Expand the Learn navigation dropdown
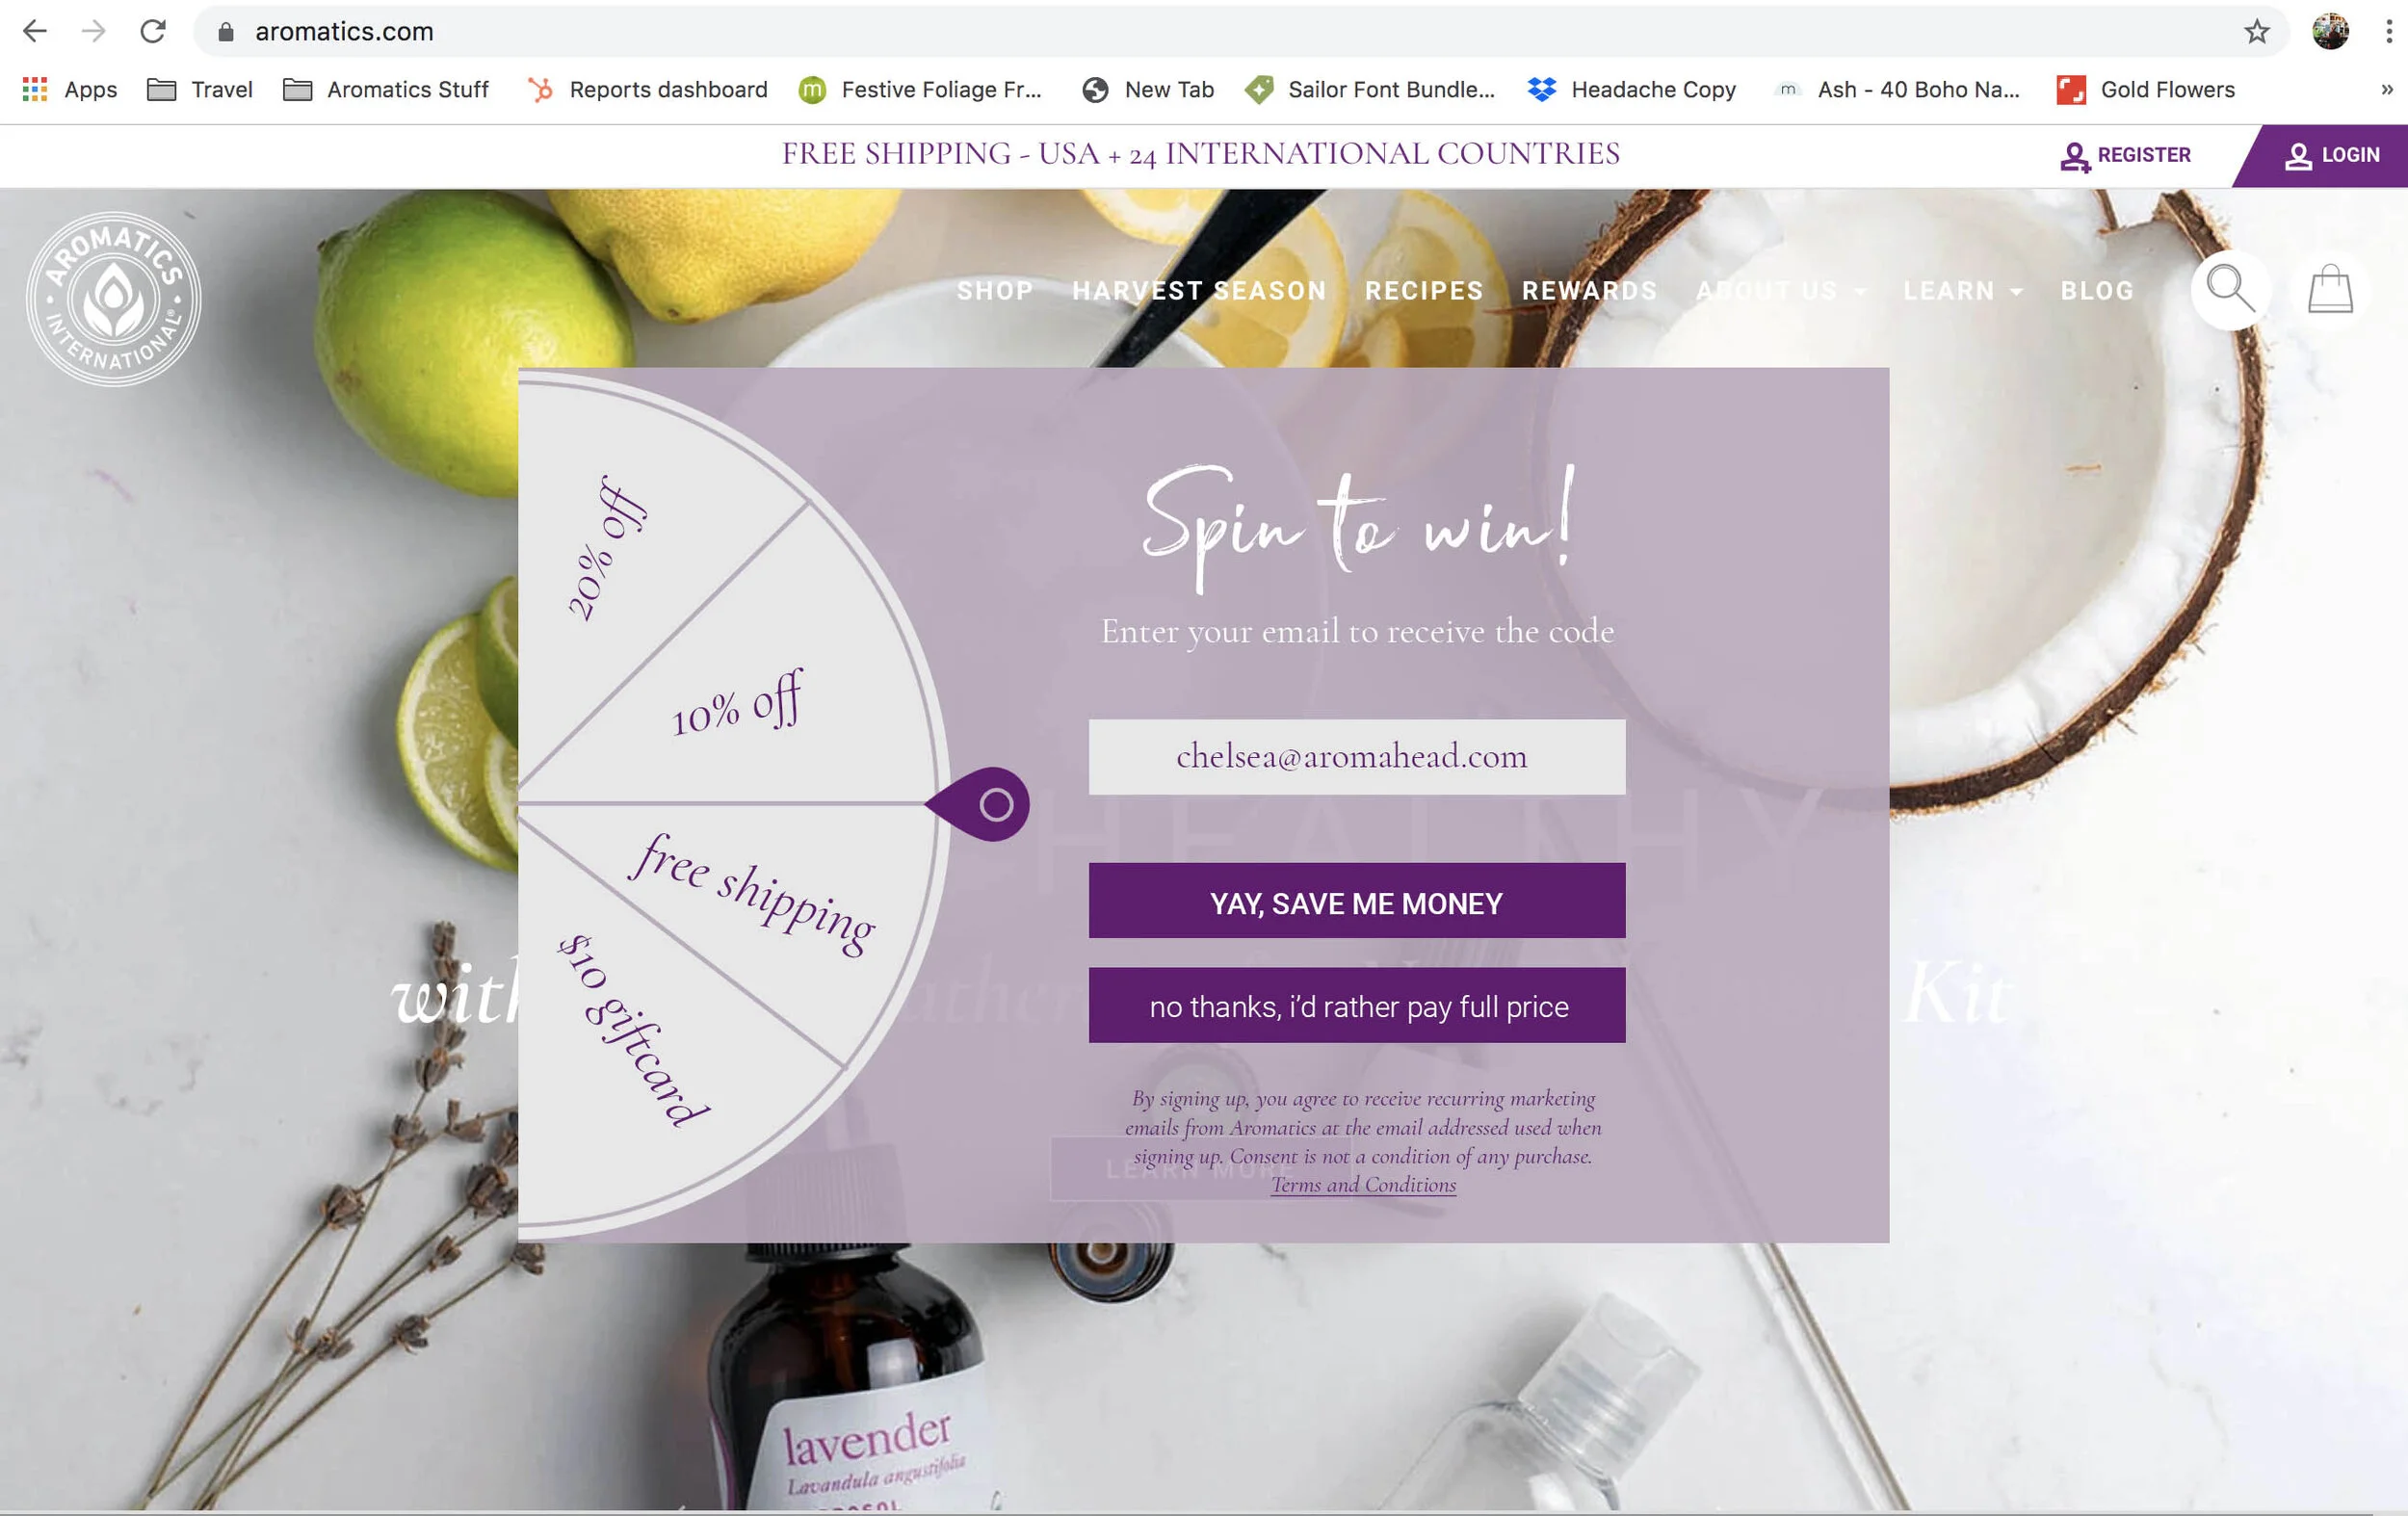 pos(1962,291)
